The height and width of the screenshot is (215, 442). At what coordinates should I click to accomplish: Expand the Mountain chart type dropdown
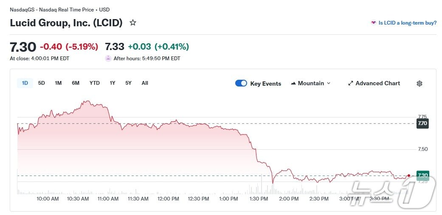pos(328,84)
